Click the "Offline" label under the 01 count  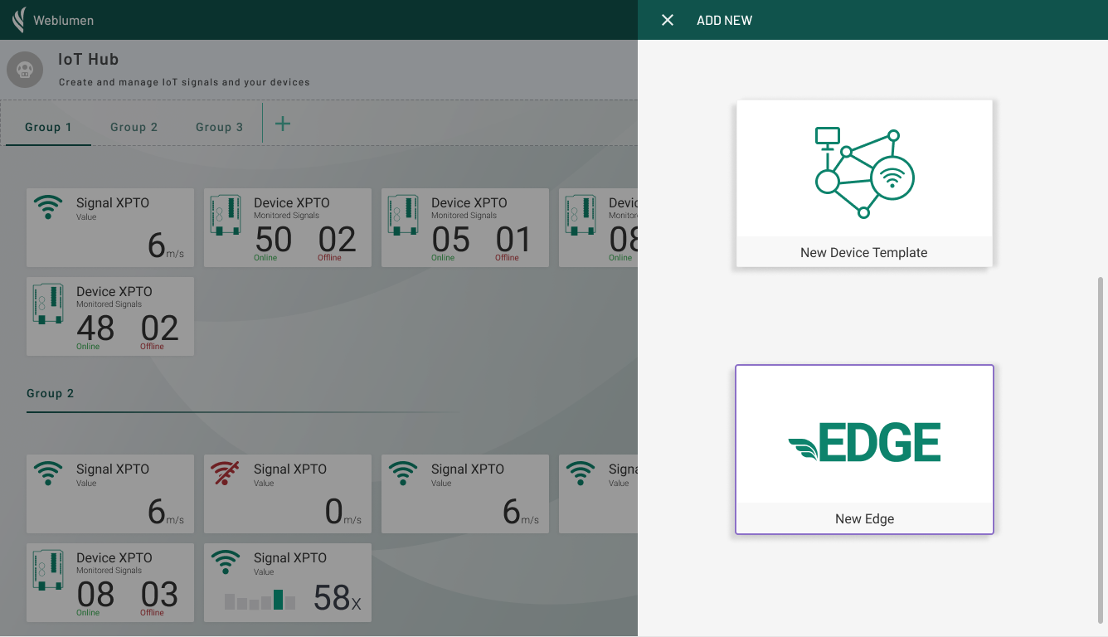point(507,258)
